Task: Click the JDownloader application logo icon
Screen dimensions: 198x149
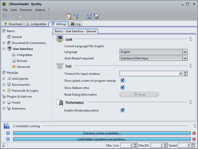Action: pyautogui.click(x=4, y=4)
